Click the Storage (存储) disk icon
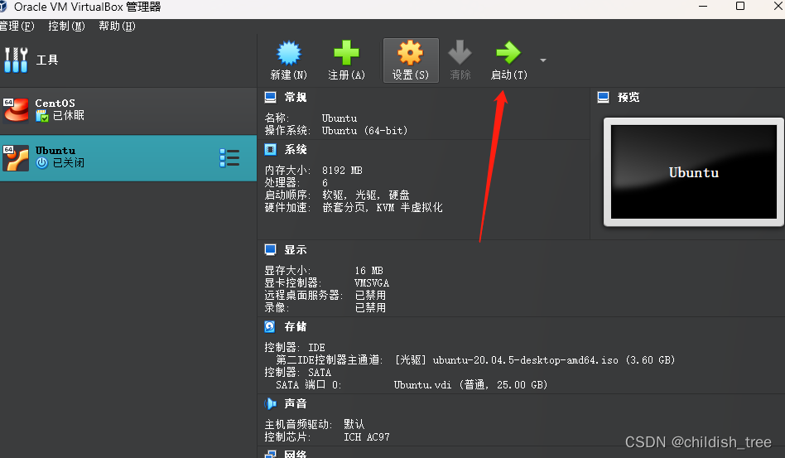The width and height of the screenshot is (785, 458). (x=270, y=327)
